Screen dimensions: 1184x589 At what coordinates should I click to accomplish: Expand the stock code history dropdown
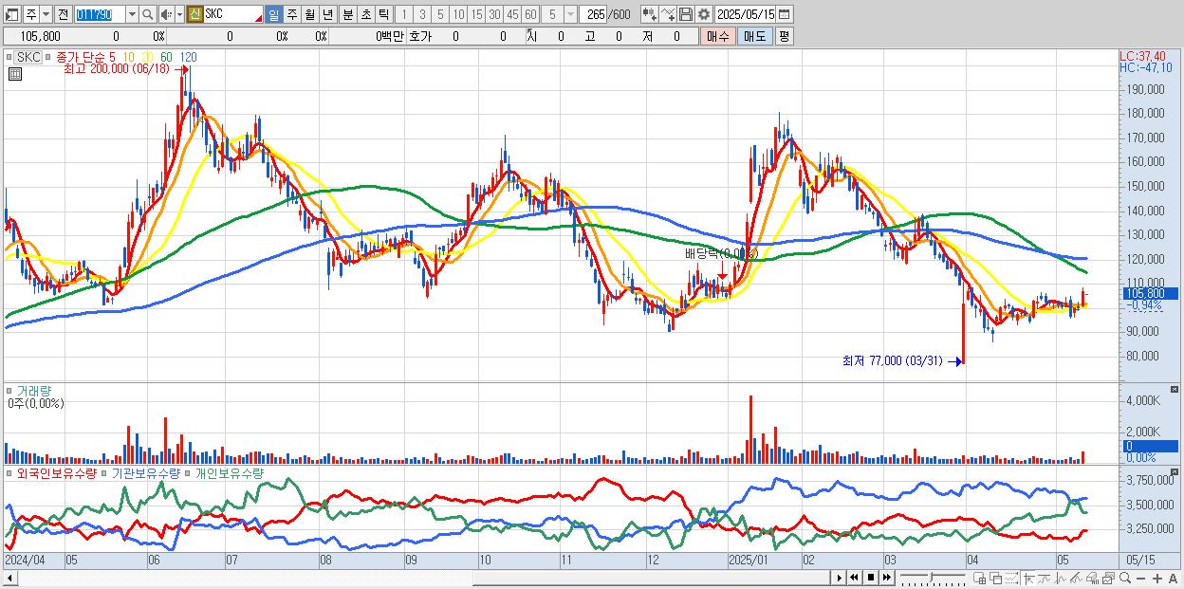coord(132,14)
